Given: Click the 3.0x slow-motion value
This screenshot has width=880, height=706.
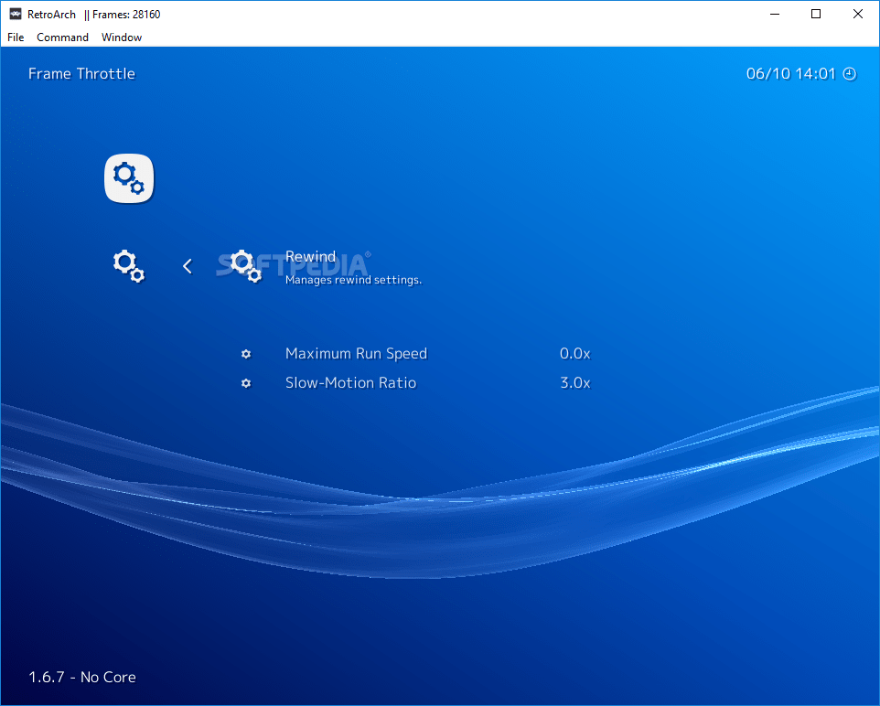Looking at the screenshot, I should click(x=574, y=383).
